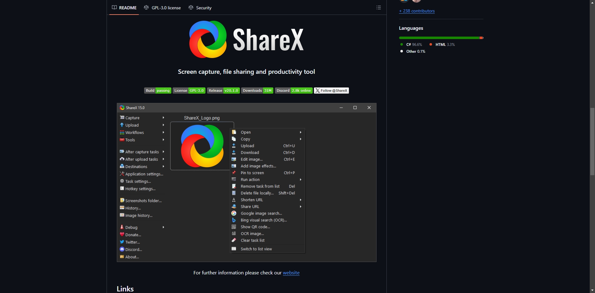
Task: Click the ShareX_Logo.png thumbnail
Action: (202, 146)
